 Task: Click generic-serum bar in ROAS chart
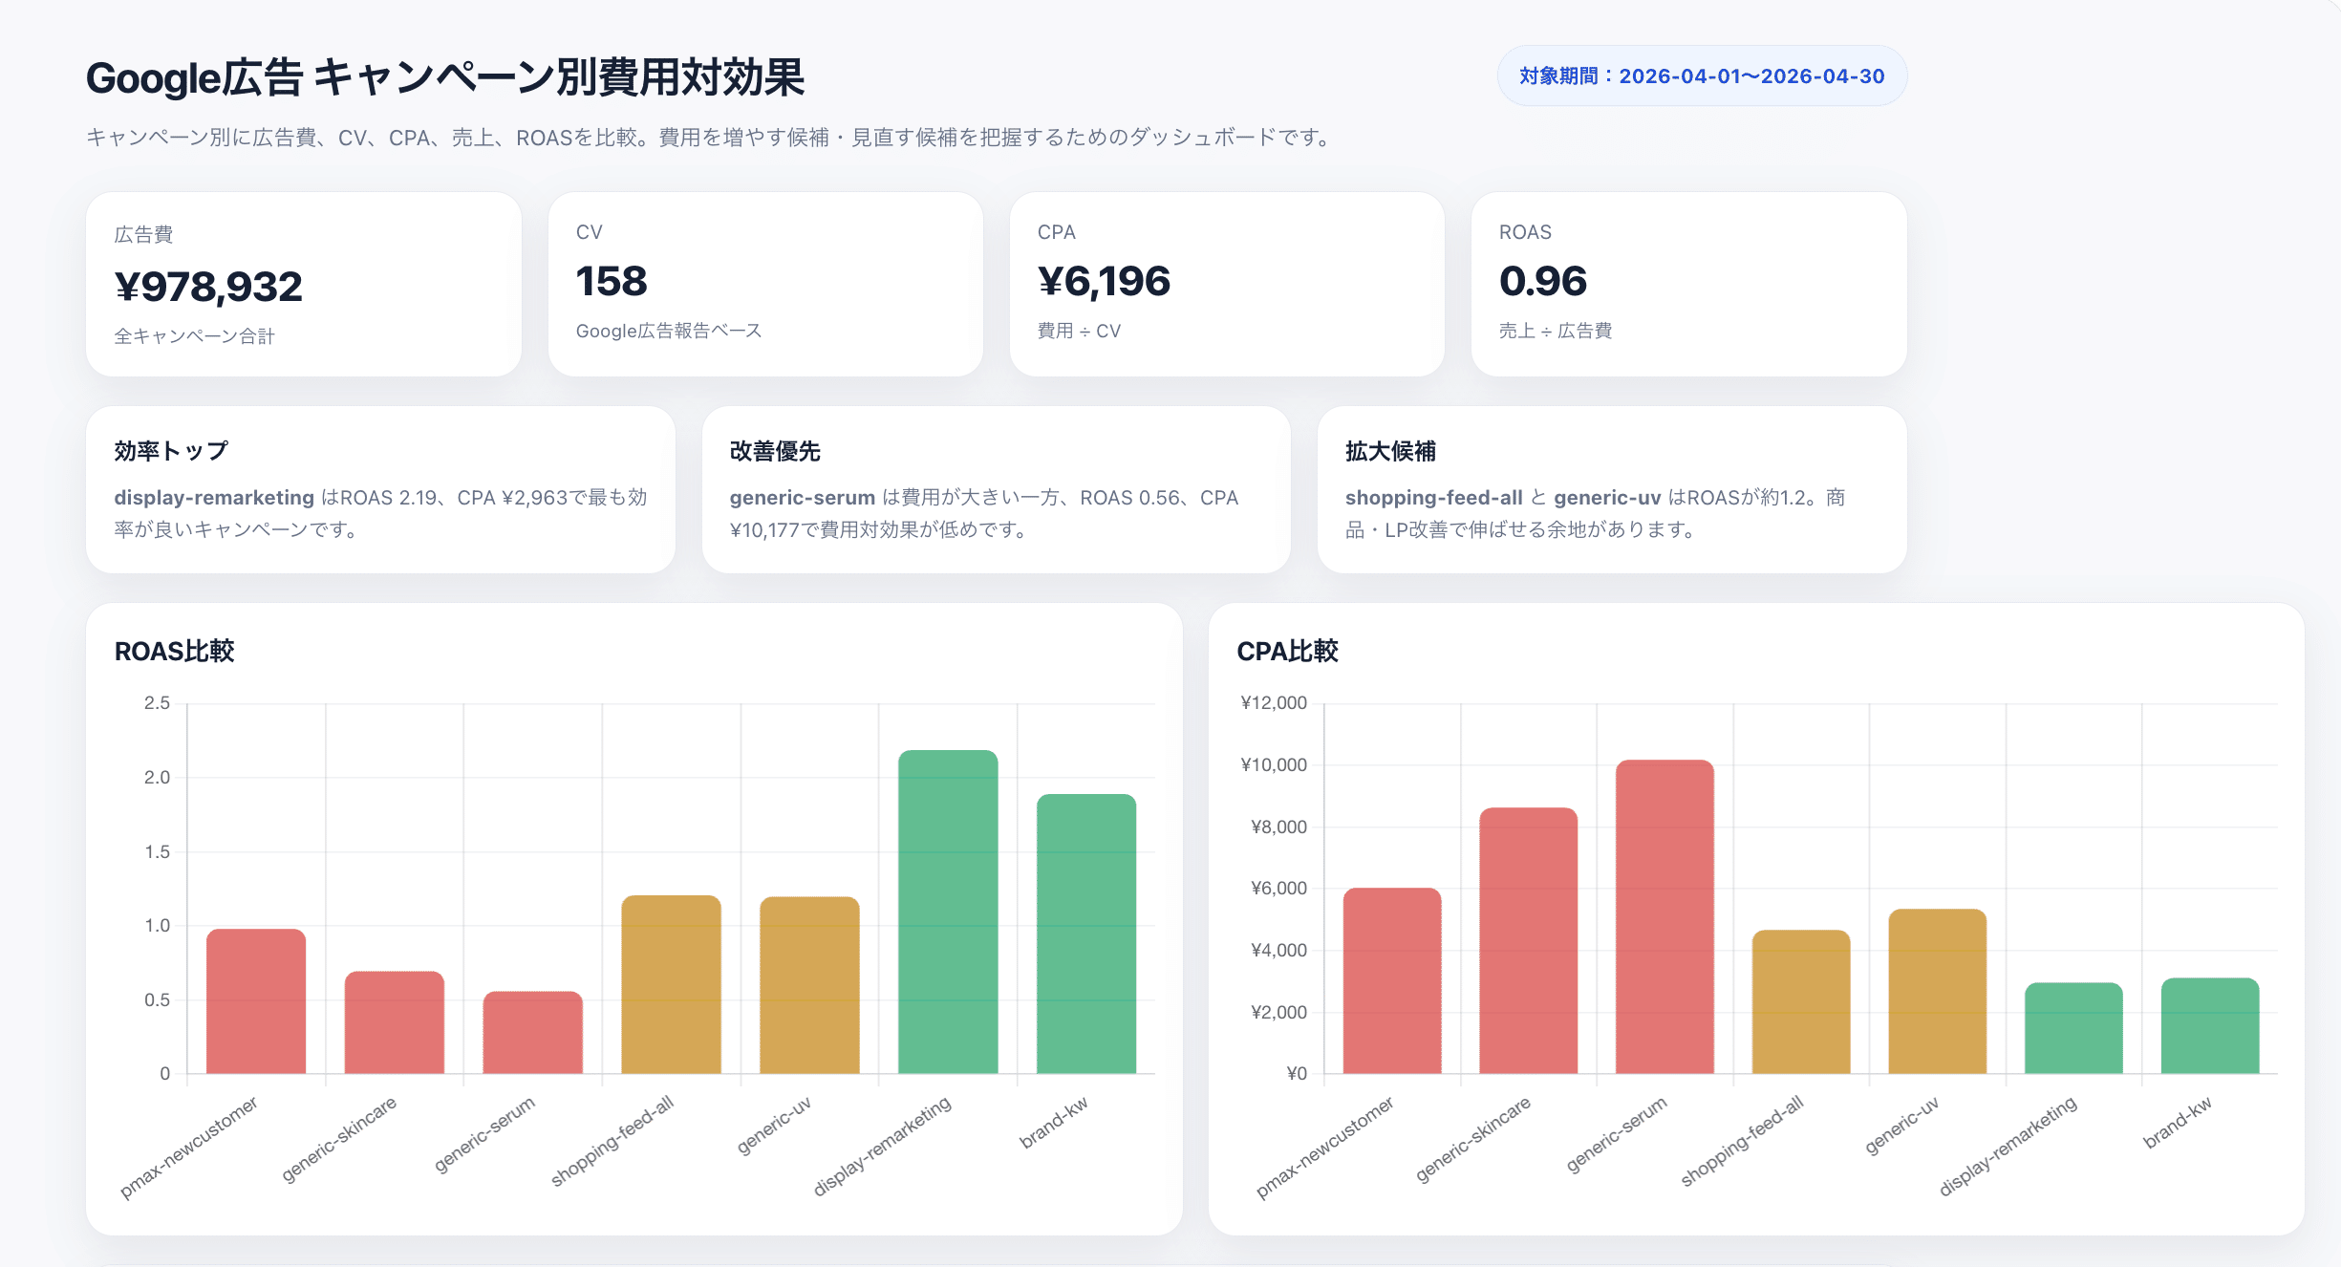533,1033
